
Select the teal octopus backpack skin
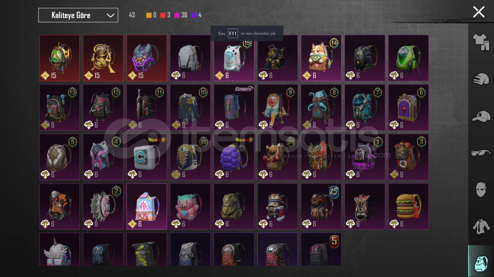coord(321,107)
